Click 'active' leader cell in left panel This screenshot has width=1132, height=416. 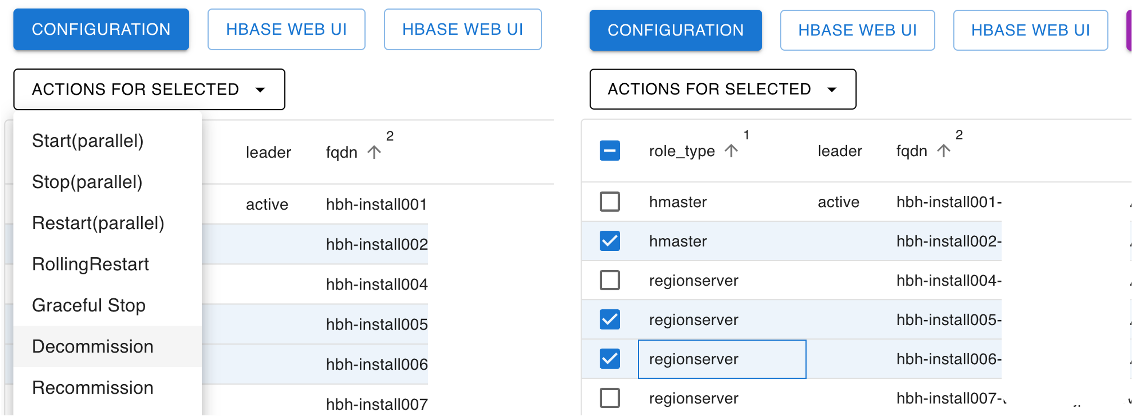[267, 205]
